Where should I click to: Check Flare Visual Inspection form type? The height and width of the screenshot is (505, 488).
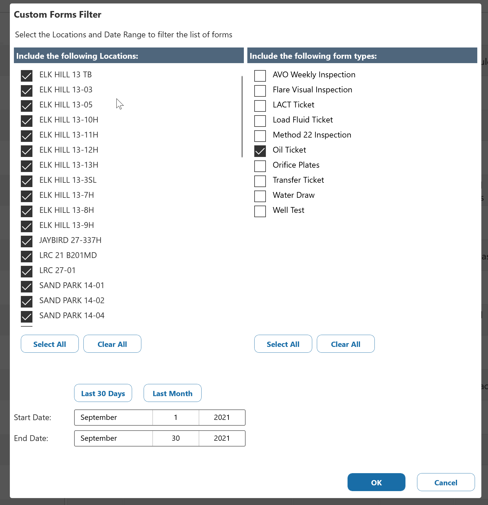point(260,91)
